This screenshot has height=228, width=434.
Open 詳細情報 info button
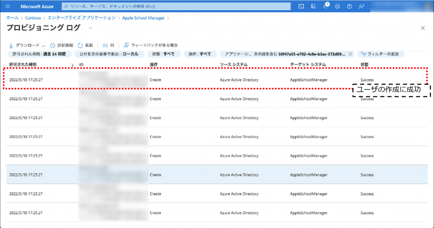[62, 45]
